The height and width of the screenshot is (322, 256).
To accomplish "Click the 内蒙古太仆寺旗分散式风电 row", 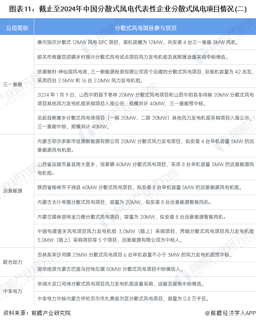I will coord(145,202).
